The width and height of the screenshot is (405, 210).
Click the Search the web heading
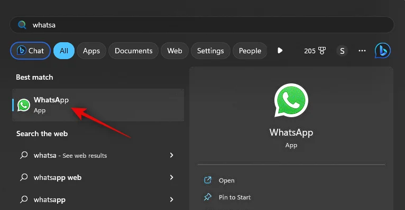coord(42,133)
